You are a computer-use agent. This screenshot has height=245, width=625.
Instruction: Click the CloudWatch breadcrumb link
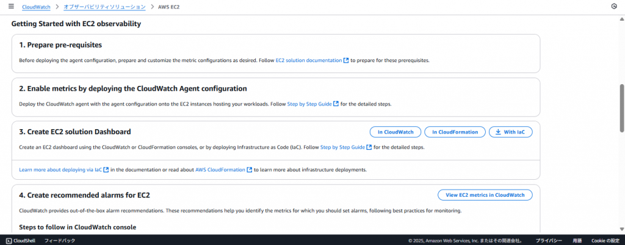(x=35, y=7)
